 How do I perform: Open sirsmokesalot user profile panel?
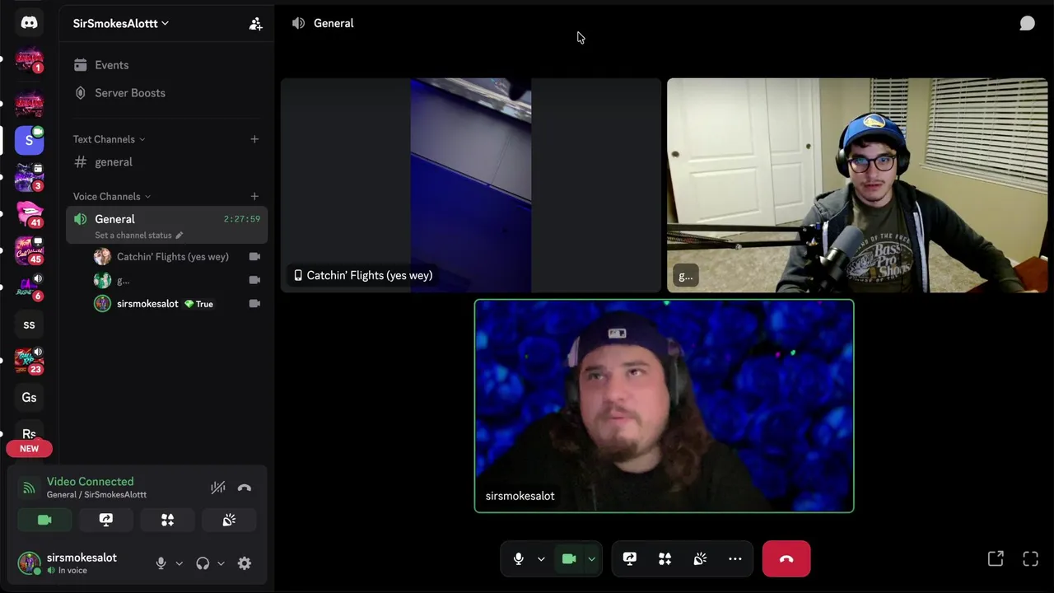click(68, 563)
